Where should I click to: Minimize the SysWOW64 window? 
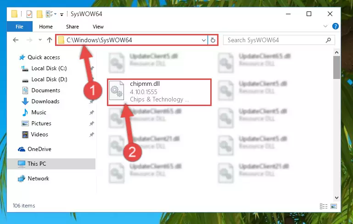288,14
